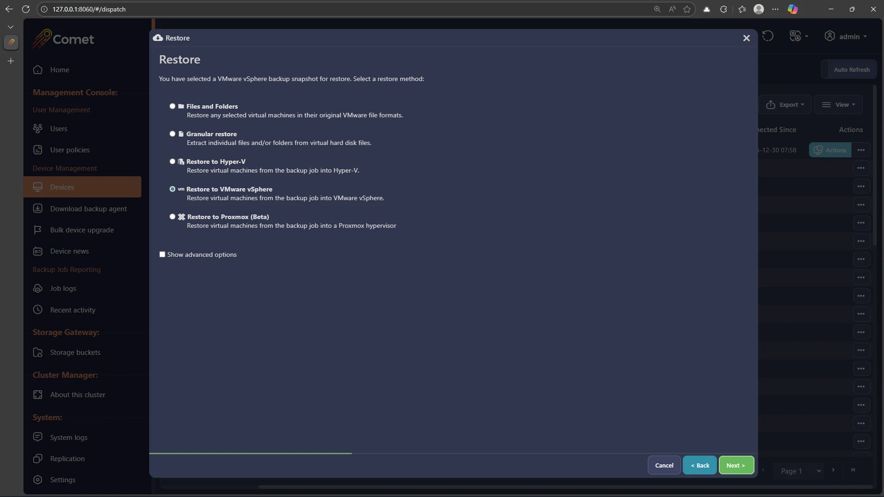Image resolution: width=884 pixels, height=497 pixels.
Task: Open the Page 1 selector dropdown
Action: click(x=800, y=471)
